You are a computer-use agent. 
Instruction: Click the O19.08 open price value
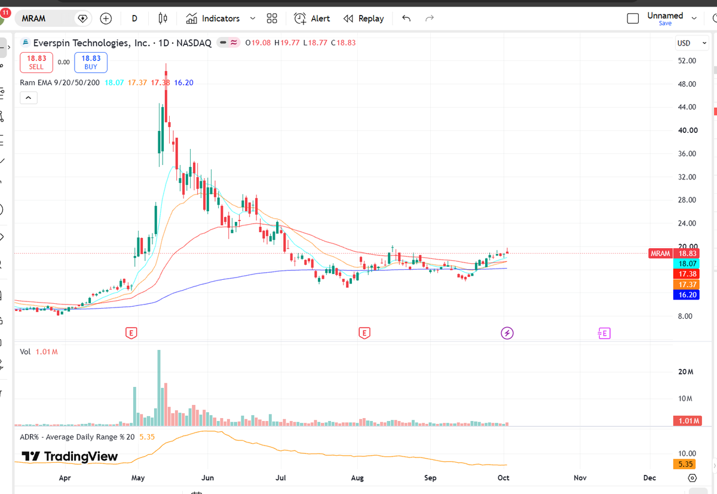[x=259, y=43]
